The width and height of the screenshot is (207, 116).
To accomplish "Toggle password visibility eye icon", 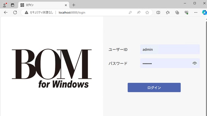I will point(194,63).
